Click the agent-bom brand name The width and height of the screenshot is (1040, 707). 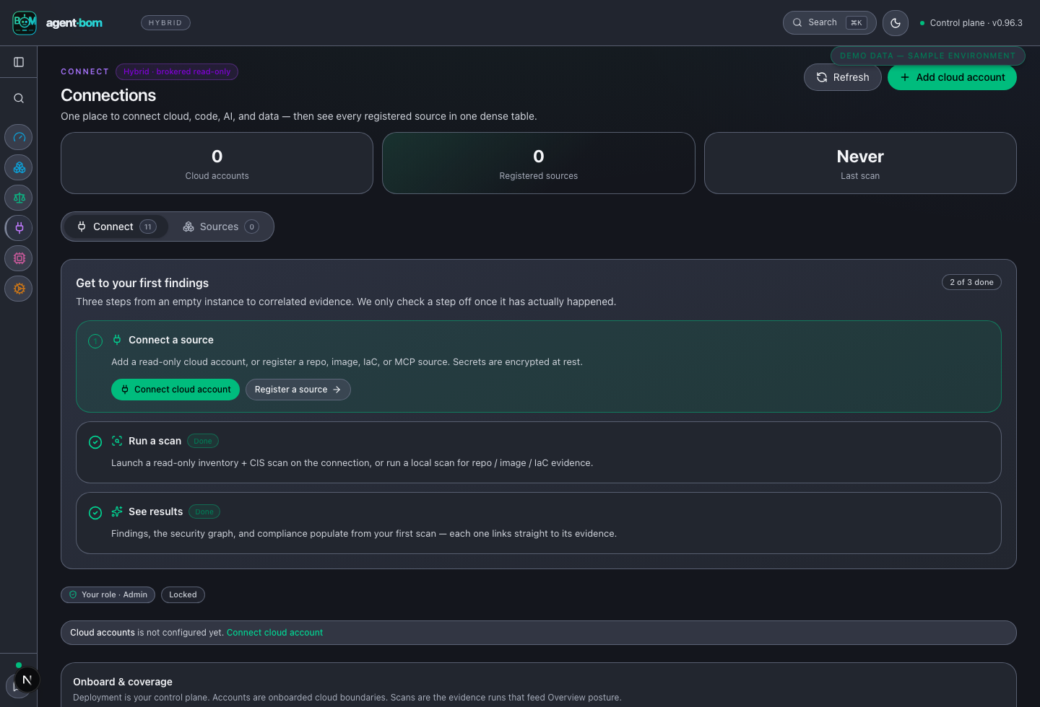pyautogui.click(x=74, y=23)
